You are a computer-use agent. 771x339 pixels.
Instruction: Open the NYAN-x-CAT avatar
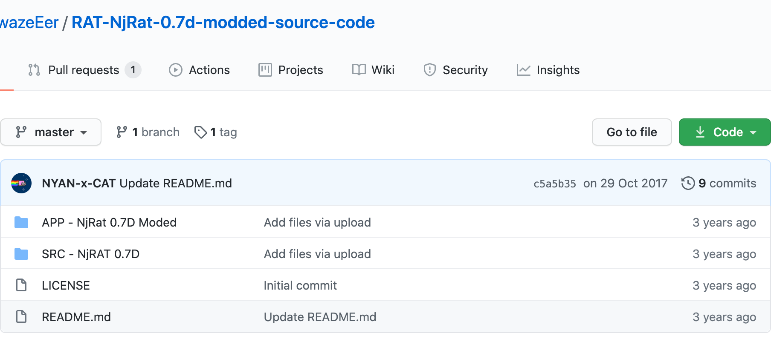[21, 183]
